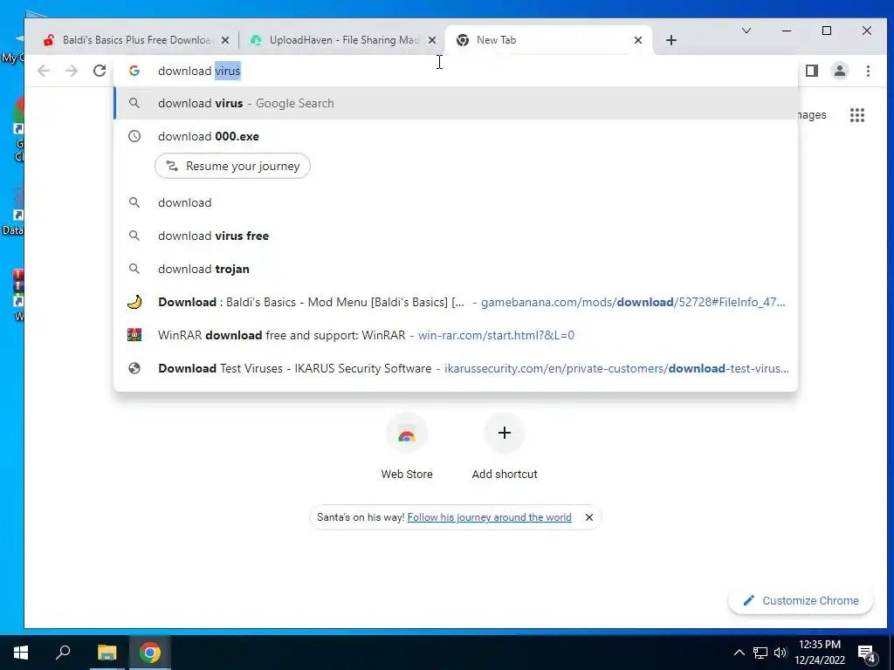The height and width of the screenshot is (670, 894).
Task: Open the Chrome side panel icon
Action: (x=812, y=71)
